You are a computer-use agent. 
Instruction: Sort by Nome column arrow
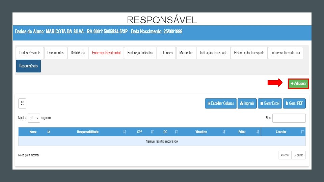[x=49, y=132]
